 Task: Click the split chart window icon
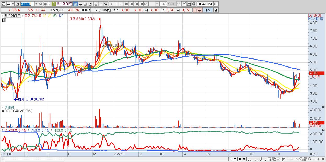point(270,159)
